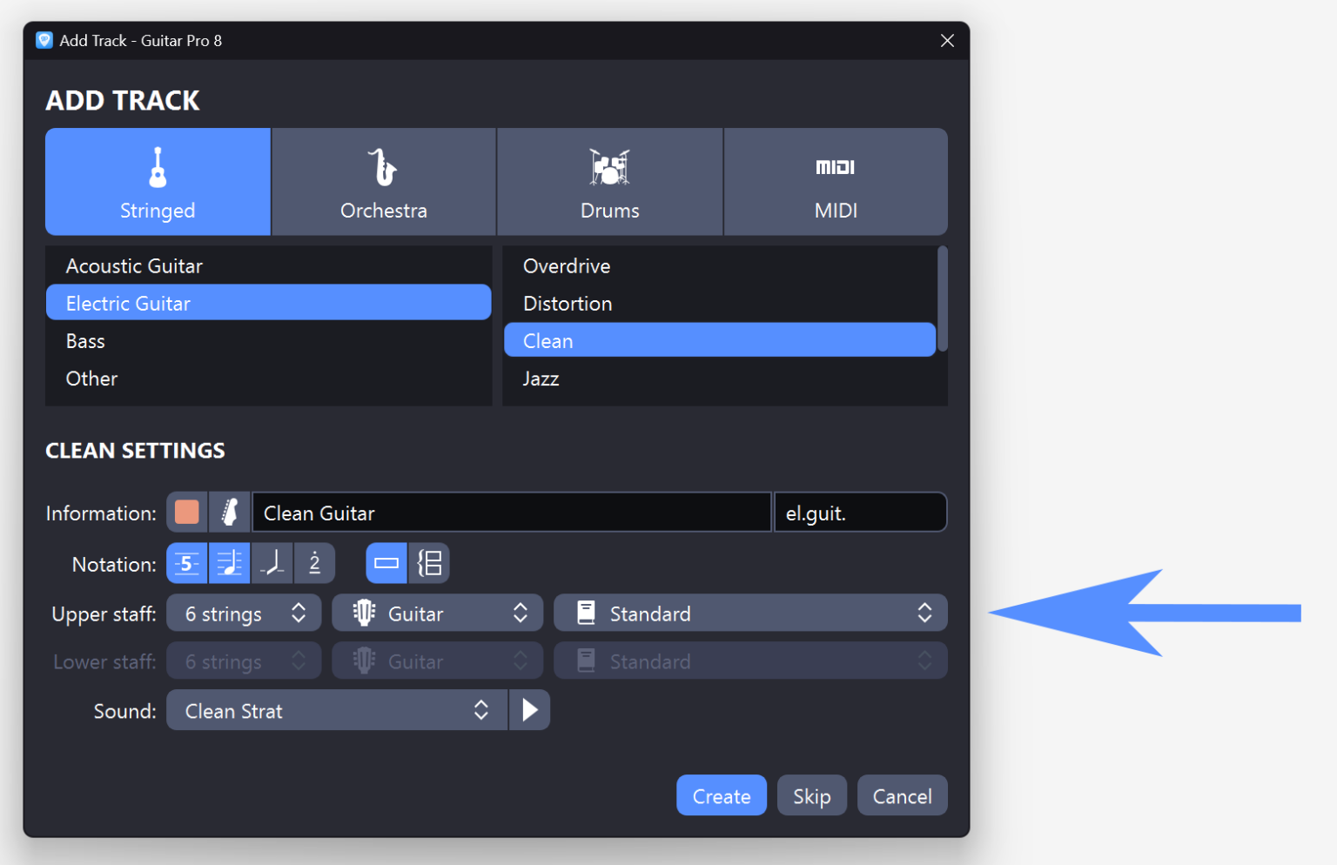
Task: Toggle tablature notation display
Action: pyautogui.click(x=187, y=563)
